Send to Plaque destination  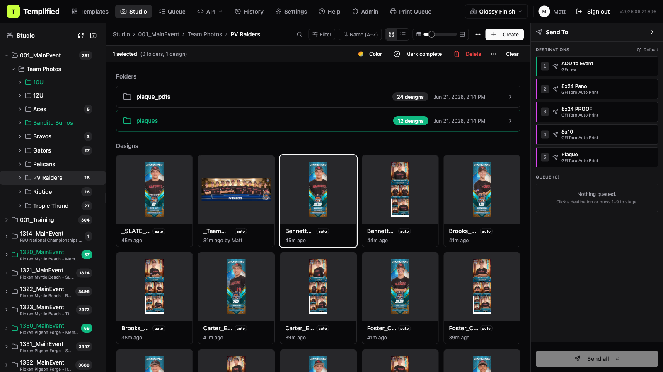(597, 157)
